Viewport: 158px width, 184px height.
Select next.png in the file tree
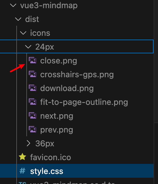click(57, 116)
